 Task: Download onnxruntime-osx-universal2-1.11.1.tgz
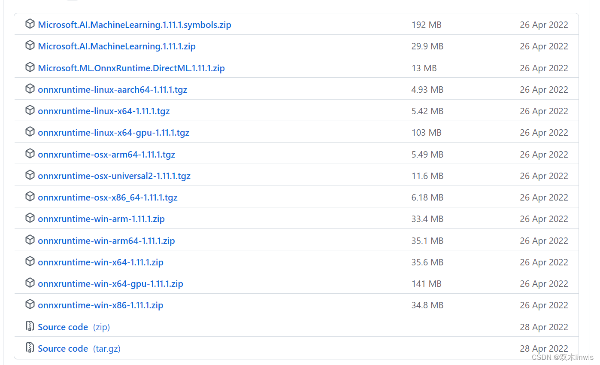click(x=114, y=176)
